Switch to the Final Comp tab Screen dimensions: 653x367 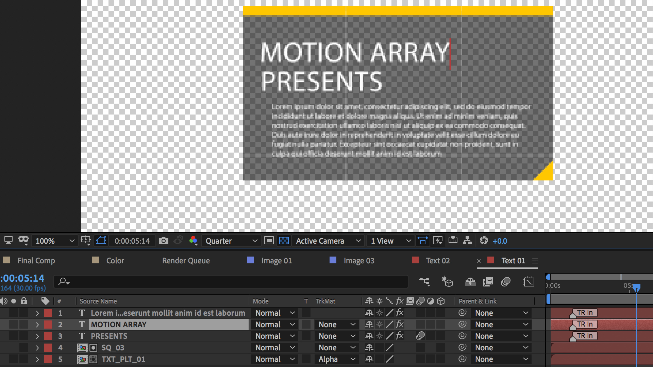[x=36, y=261]
